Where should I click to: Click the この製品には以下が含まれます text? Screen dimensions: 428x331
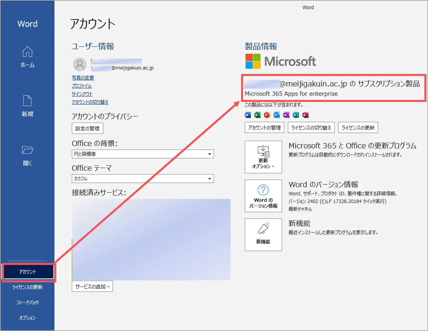[274, 105]
